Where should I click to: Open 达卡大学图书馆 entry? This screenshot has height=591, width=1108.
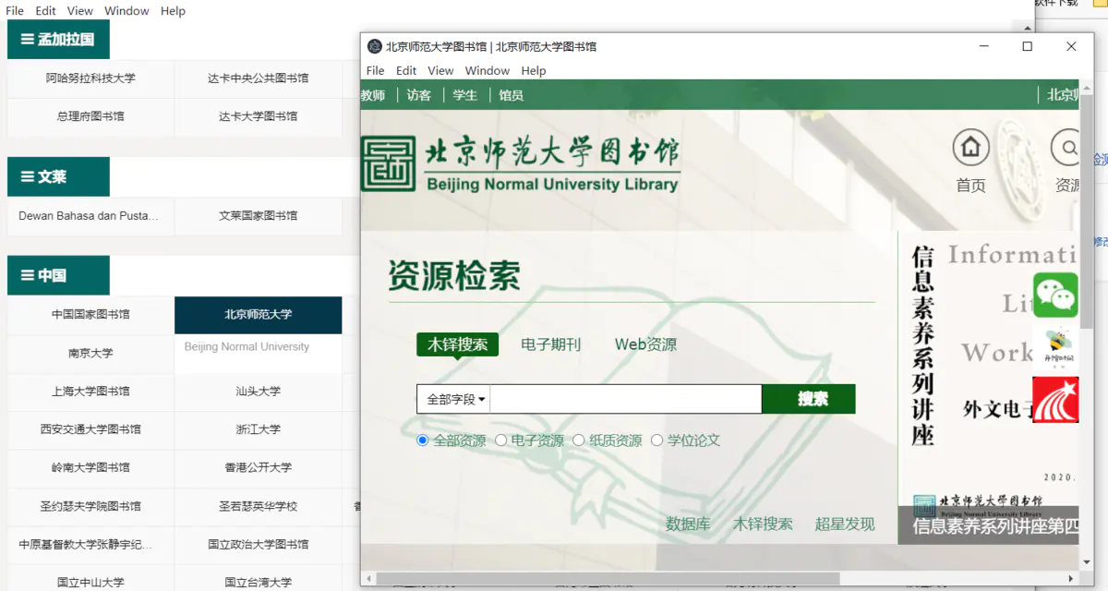point(258,116)
